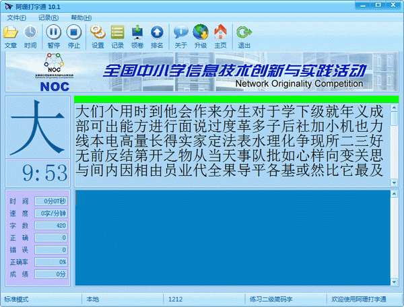The width and height of the screenshot is (404, 307).
Task: Click the up arrow of the article text scrollbar
Action: click(394, 108)
